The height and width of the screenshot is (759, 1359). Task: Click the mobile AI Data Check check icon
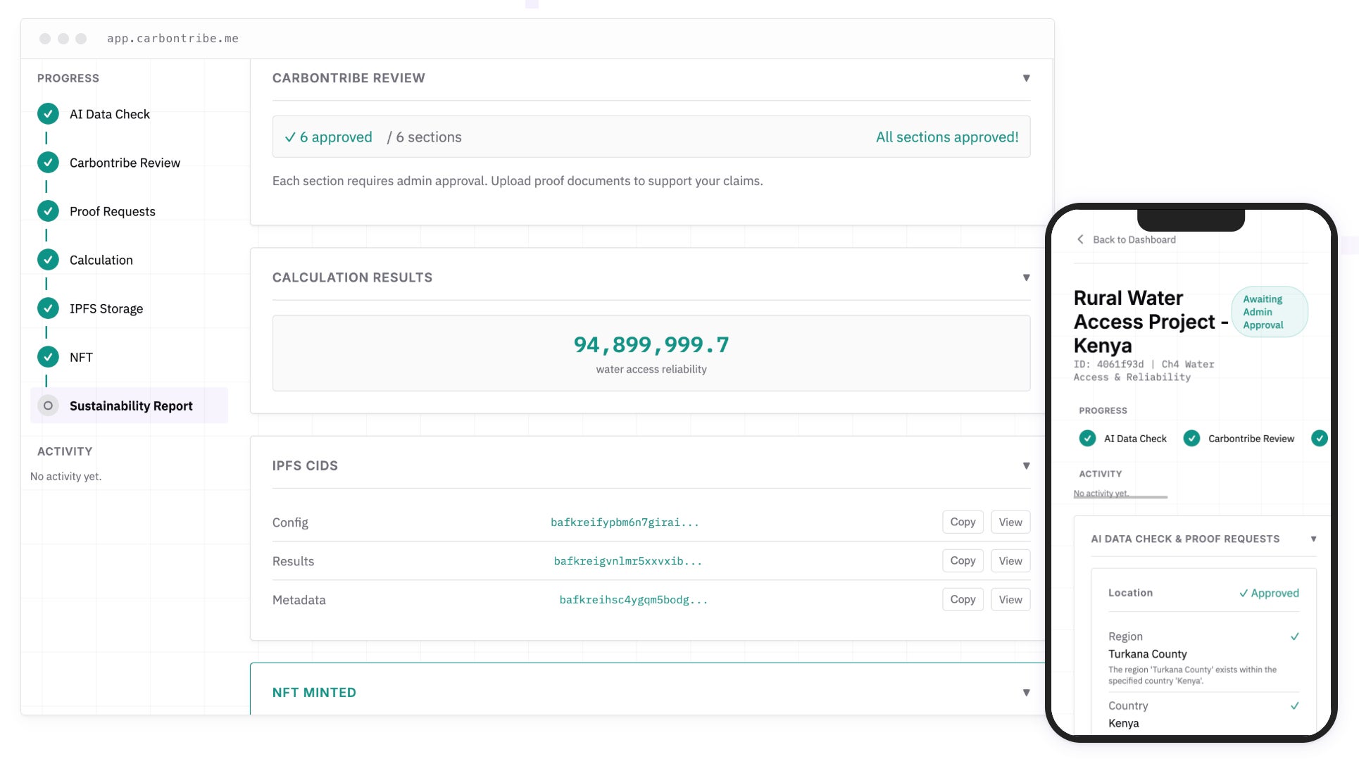1087,438
